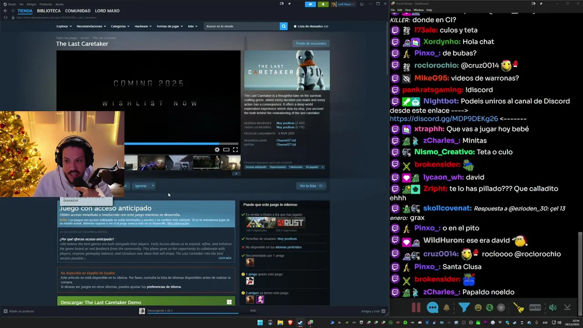Open File Explorer from the taskbar
The image size is (583, 328).
280,323
